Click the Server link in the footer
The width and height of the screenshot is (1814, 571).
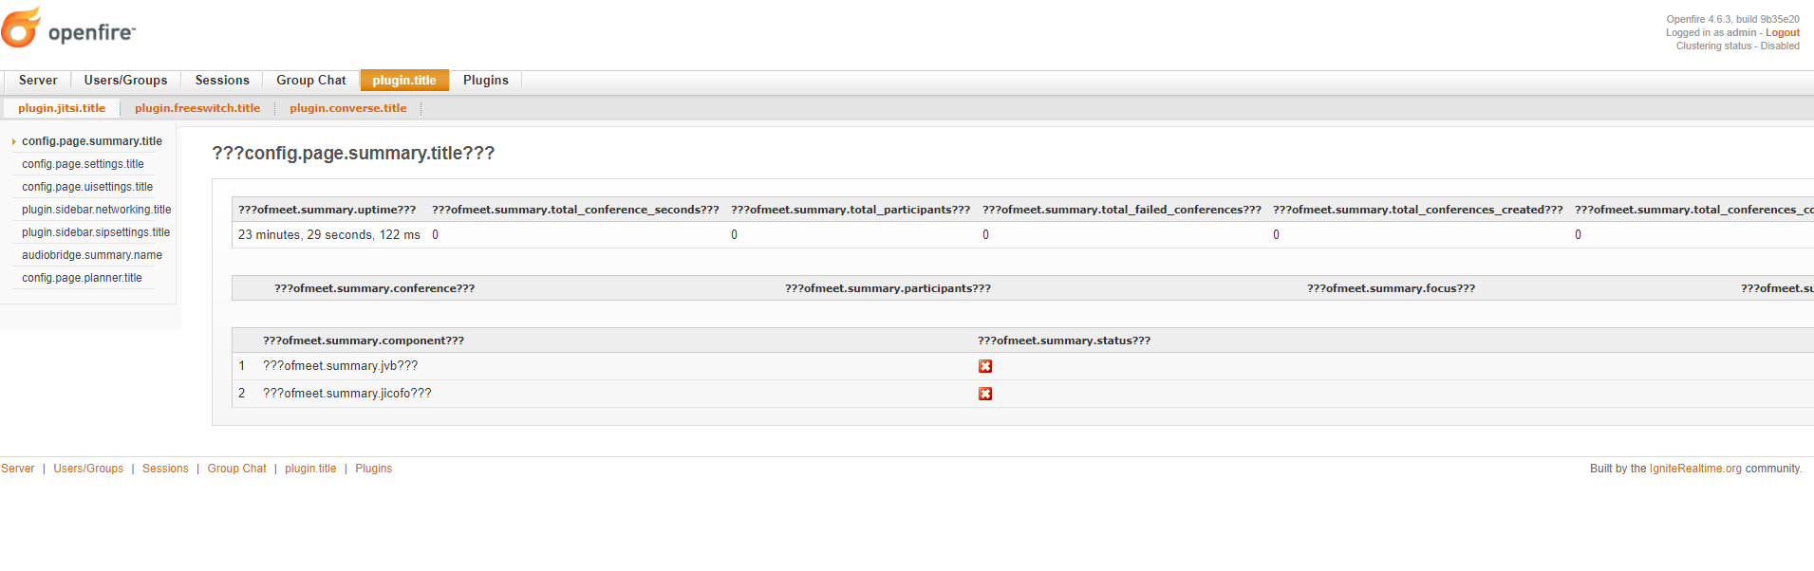pyautogui.click(x=18, y=468)
